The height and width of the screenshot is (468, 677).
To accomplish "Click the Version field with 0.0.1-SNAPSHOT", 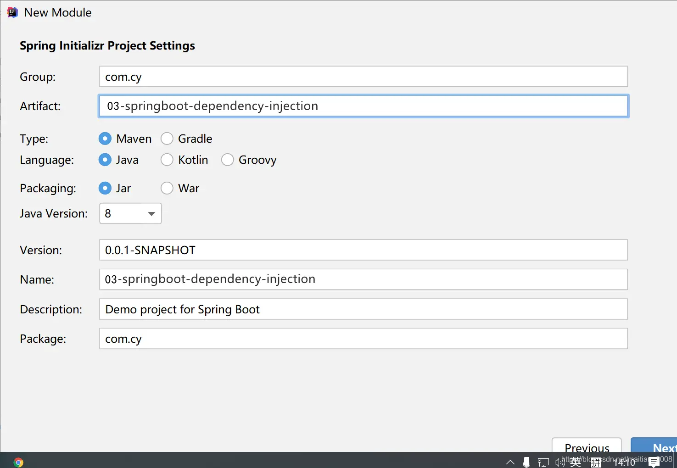I will [x=364, y=250].
